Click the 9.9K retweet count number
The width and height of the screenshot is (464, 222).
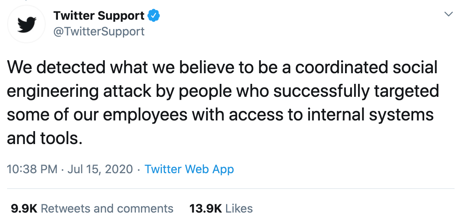point(24,208)
